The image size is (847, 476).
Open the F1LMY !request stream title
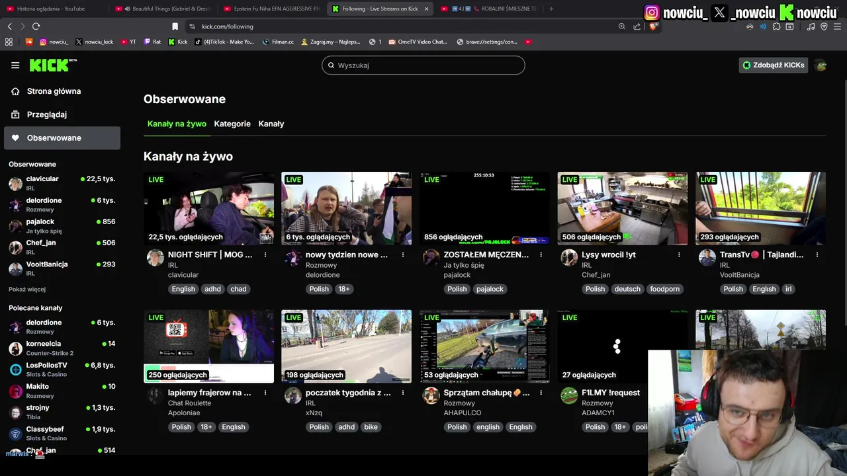pyautogui.click(x=611, y=393)
